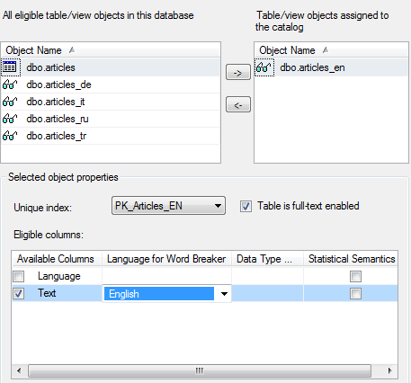Click the view glasses icon for dbo.articles_ru
The image size is (411, 383).
click(x=10, y=119)
